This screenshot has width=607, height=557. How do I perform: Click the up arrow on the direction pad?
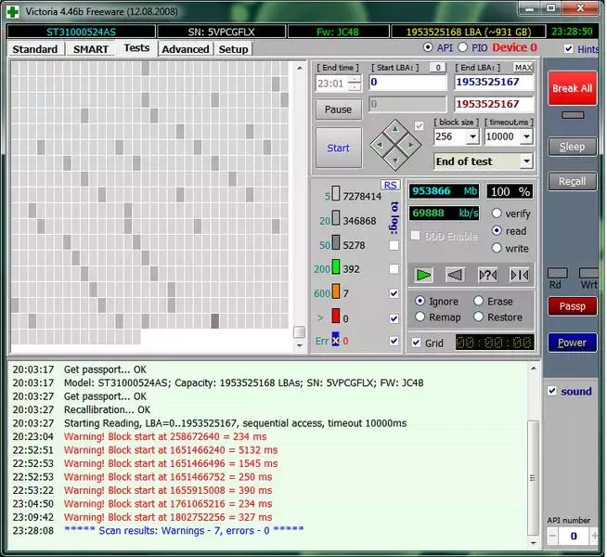pyautogui.click(x=395, y=129)
